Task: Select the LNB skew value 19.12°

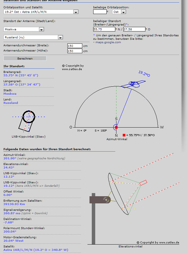Action: [x=9, y=186]
